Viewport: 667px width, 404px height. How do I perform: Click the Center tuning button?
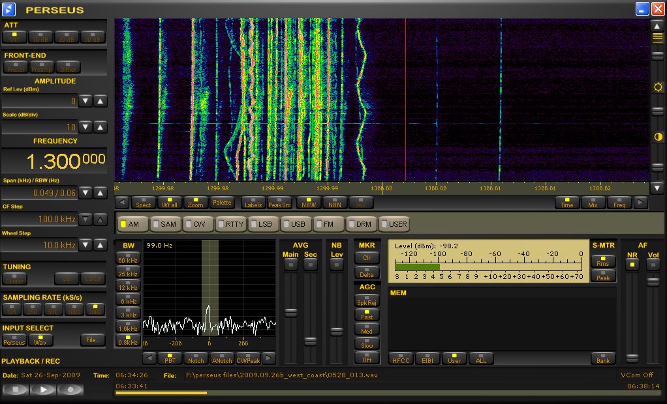coord(14,279)
